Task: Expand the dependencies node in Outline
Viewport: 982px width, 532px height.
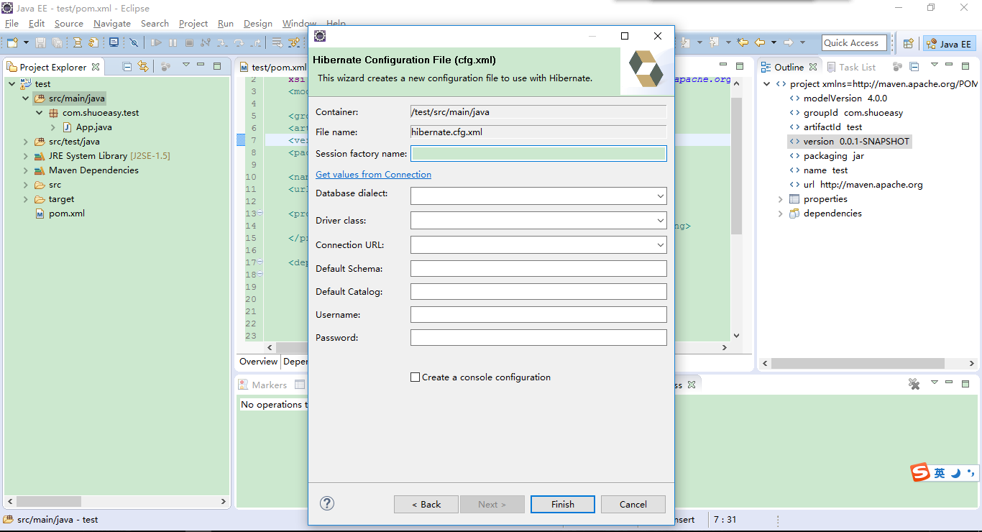Action: click(x=781, y=214)
